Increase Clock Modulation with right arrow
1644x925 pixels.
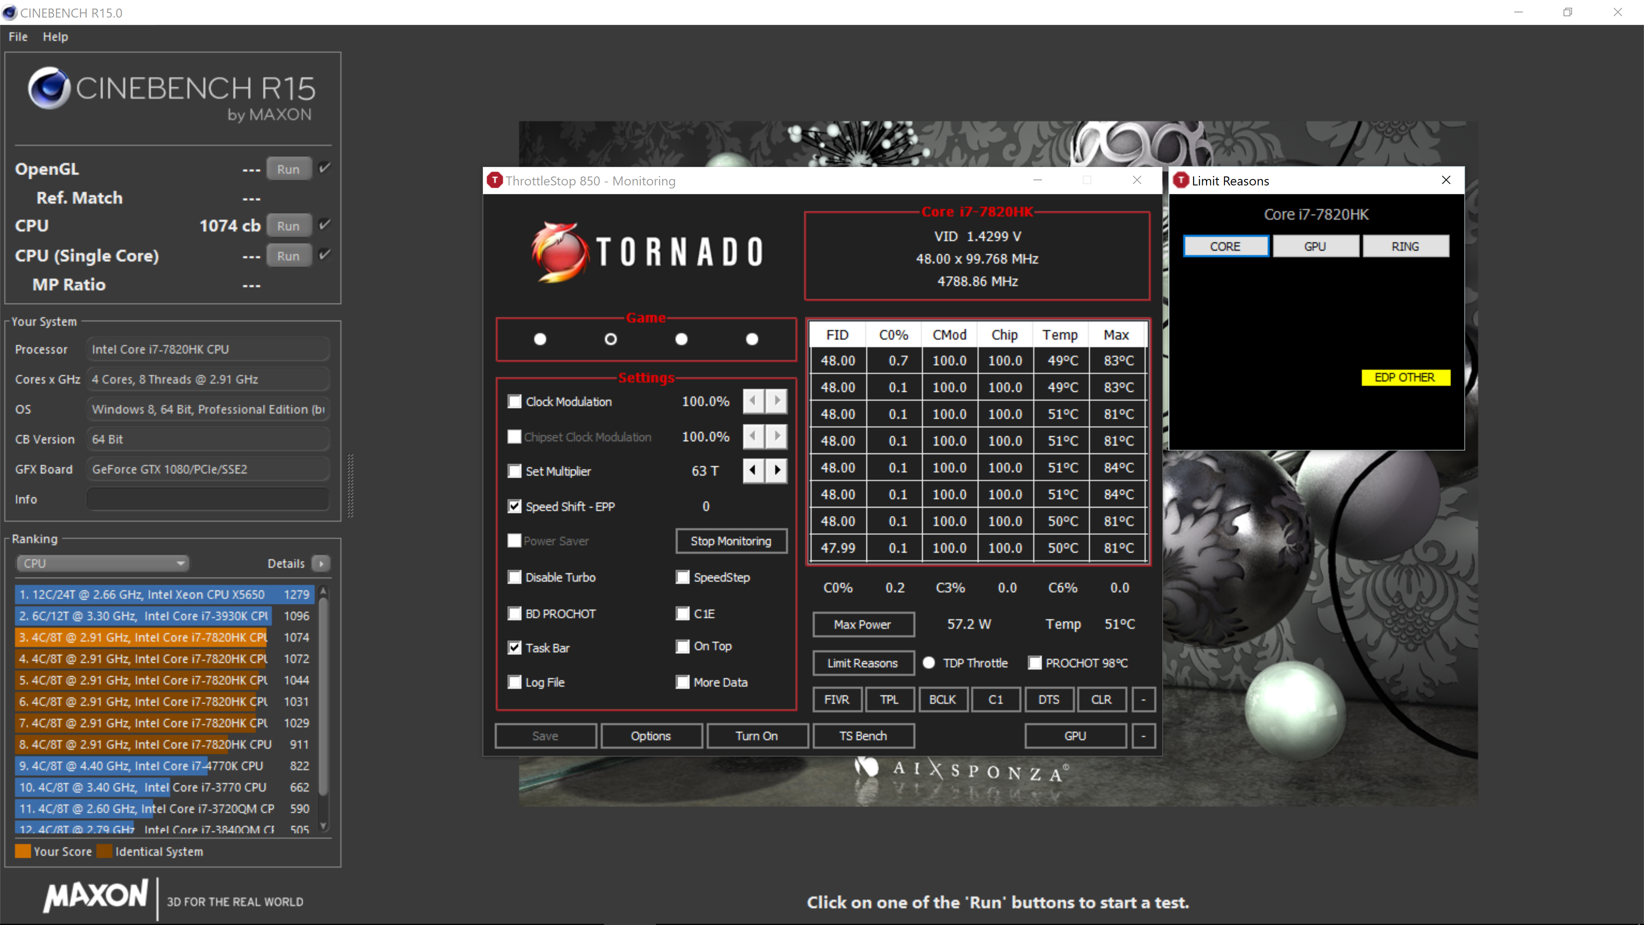click(x=777, y=401)
